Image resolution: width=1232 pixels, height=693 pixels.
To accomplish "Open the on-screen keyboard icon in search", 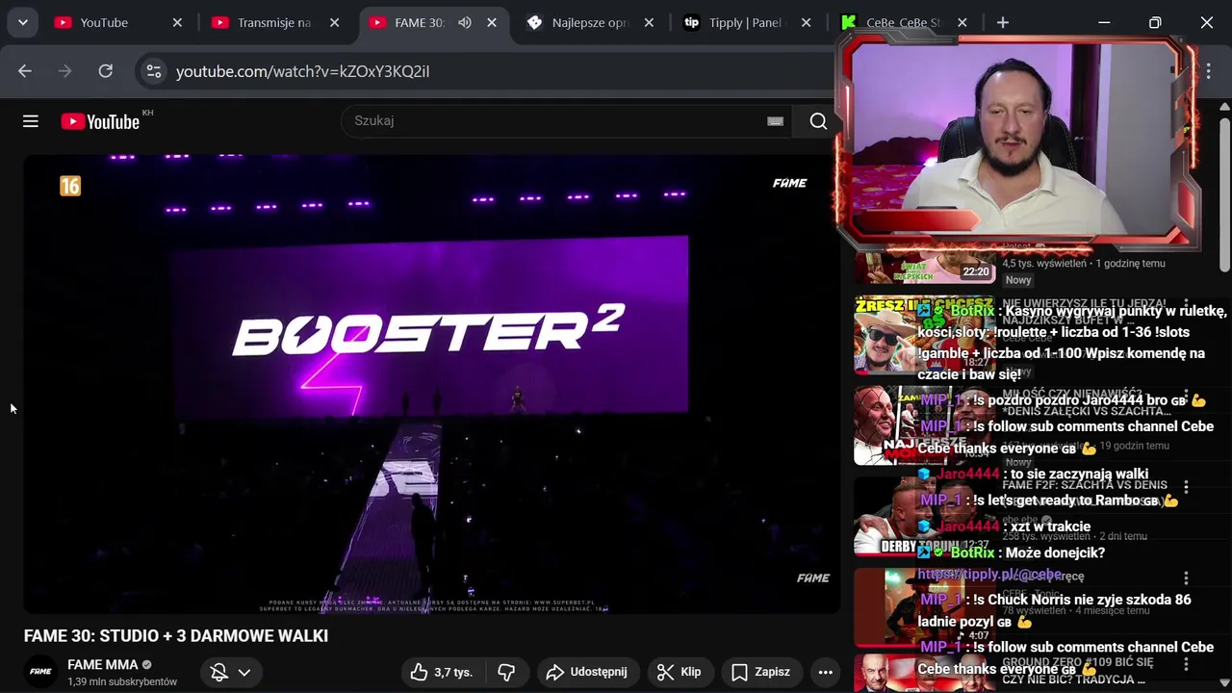I will (x=775, y=121).
